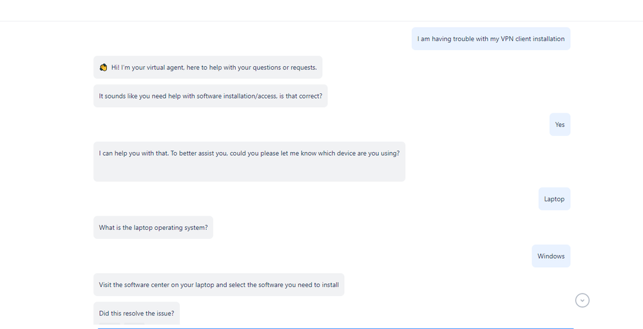Click the 'Laptop' reply bubble

555,199
